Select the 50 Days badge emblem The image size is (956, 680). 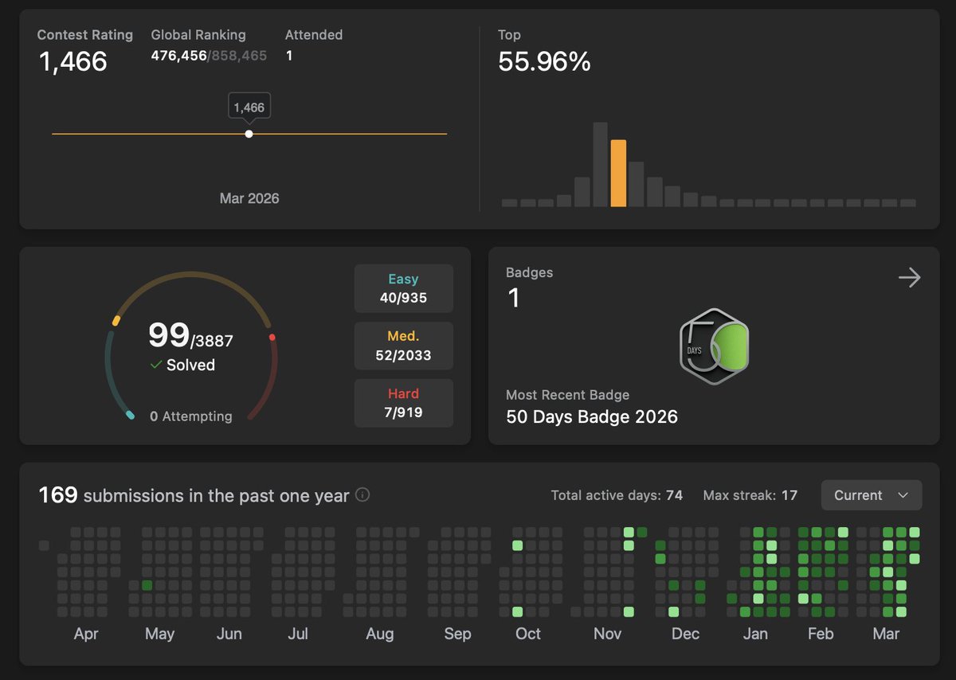(x=715, y=346)
